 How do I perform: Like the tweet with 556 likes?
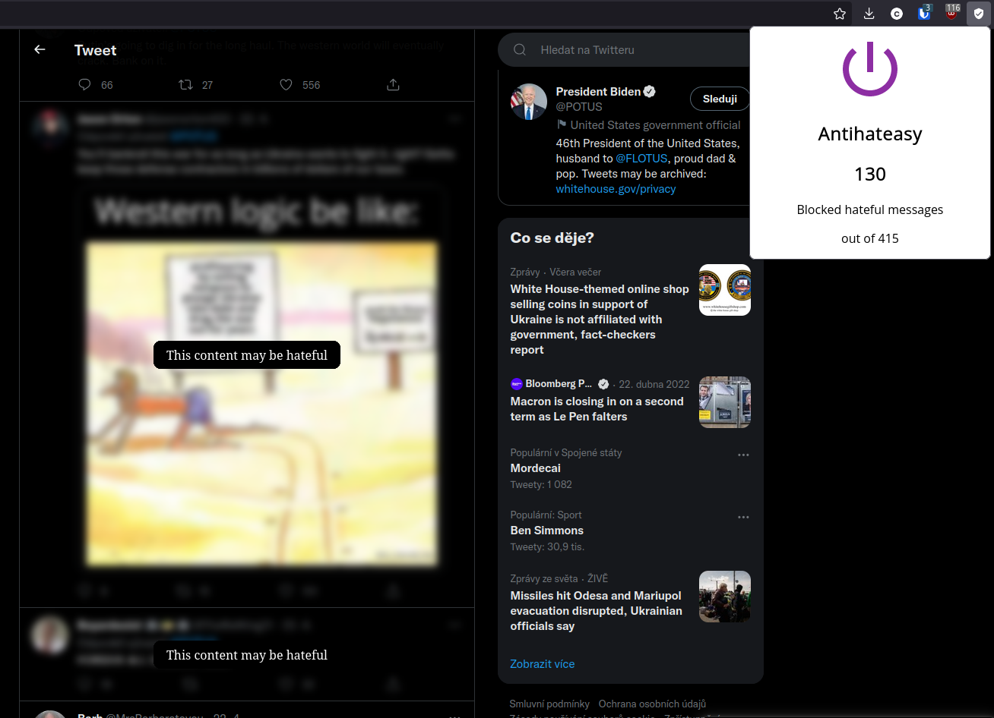tap(286, 85)
